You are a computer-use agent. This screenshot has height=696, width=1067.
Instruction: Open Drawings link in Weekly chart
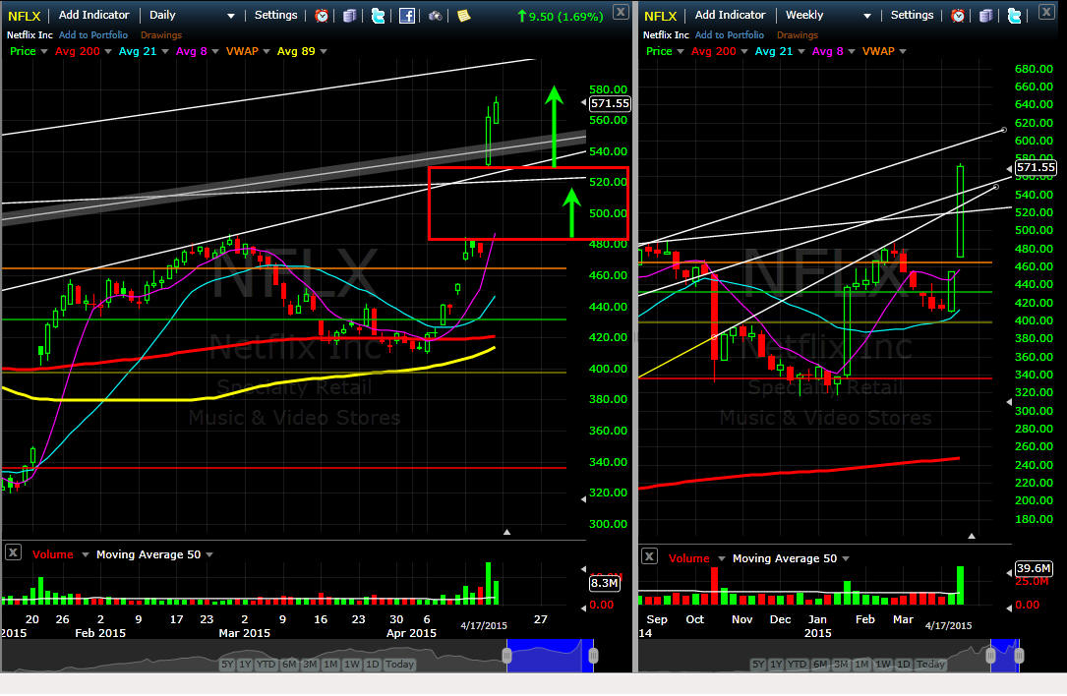point(798,34)
